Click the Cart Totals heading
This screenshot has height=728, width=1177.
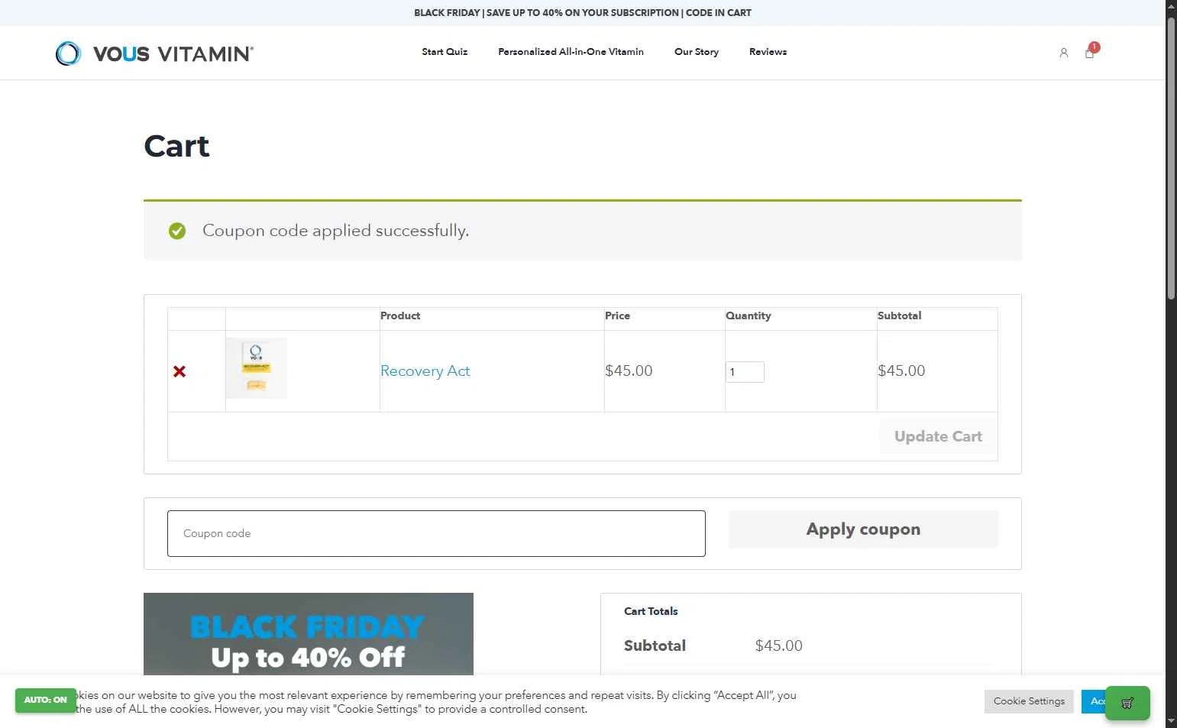coord(651,611)
